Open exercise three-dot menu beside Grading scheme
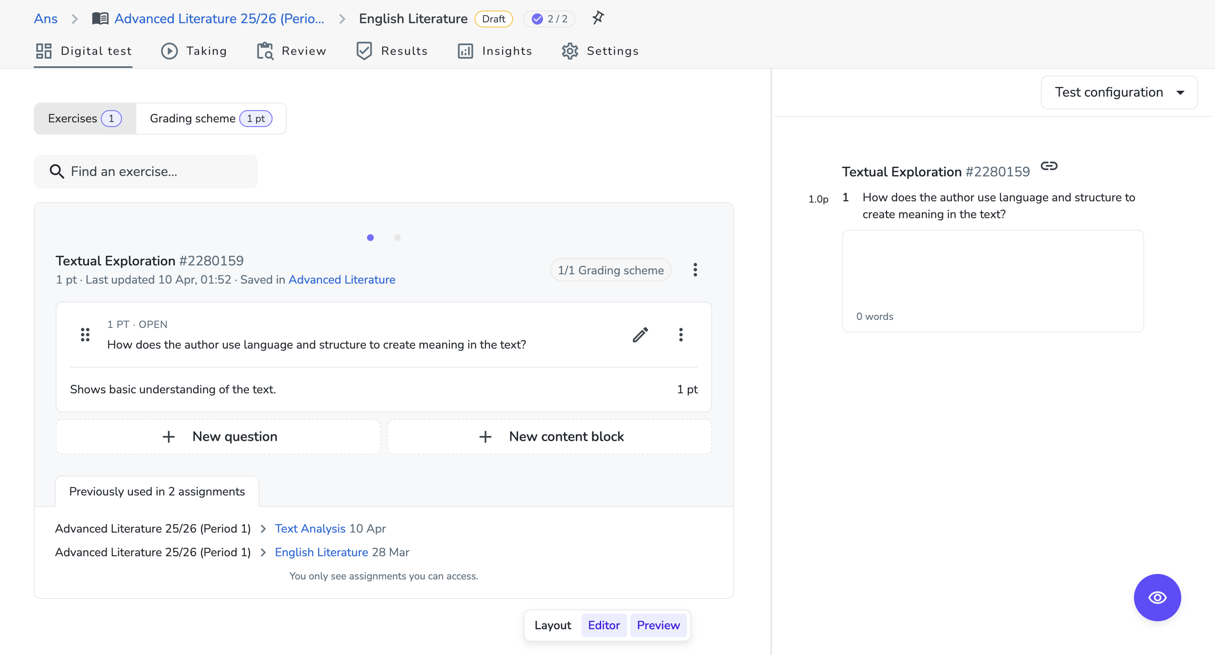1215x655 pixels. point(695,270)
